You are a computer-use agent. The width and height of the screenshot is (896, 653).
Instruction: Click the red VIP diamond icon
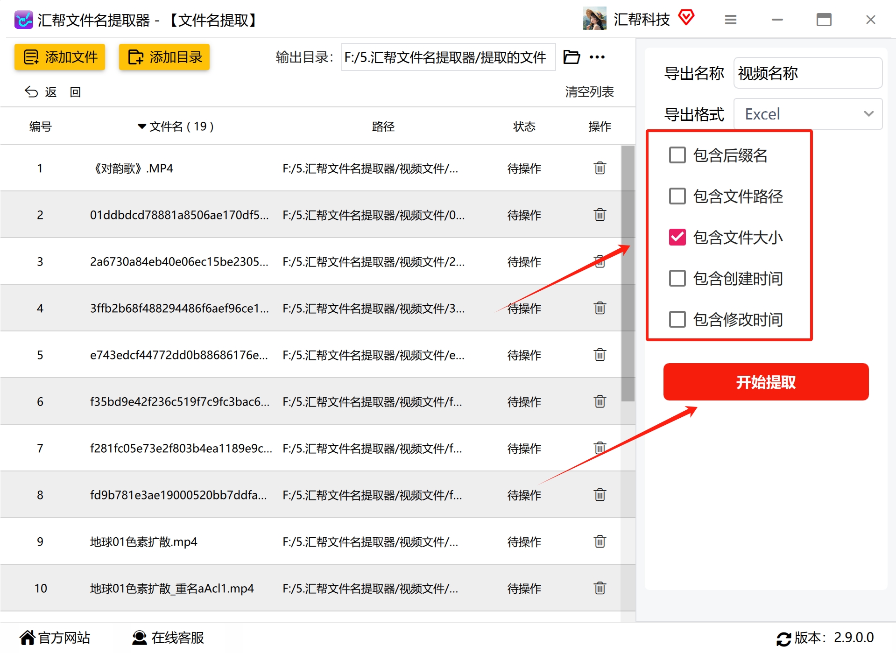point(686,18)
